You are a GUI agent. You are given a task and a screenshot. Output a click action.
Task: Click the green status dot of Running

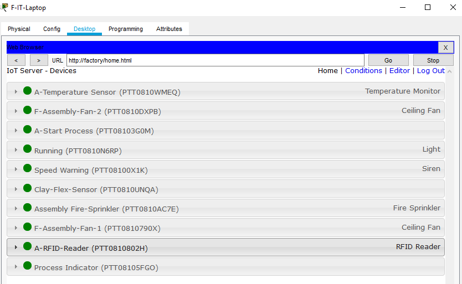[27, 149]
